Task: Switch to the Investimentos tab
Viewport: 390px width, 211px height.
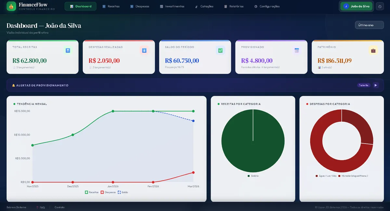Action: click(172, 6)
